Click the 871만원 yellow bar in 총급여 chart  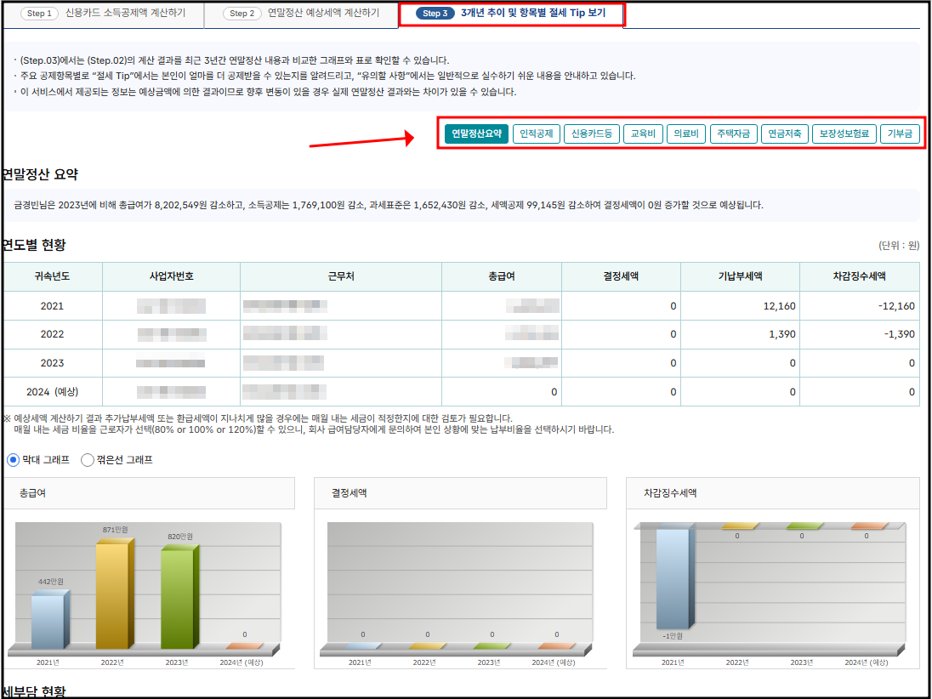click(x=114, y=594)
